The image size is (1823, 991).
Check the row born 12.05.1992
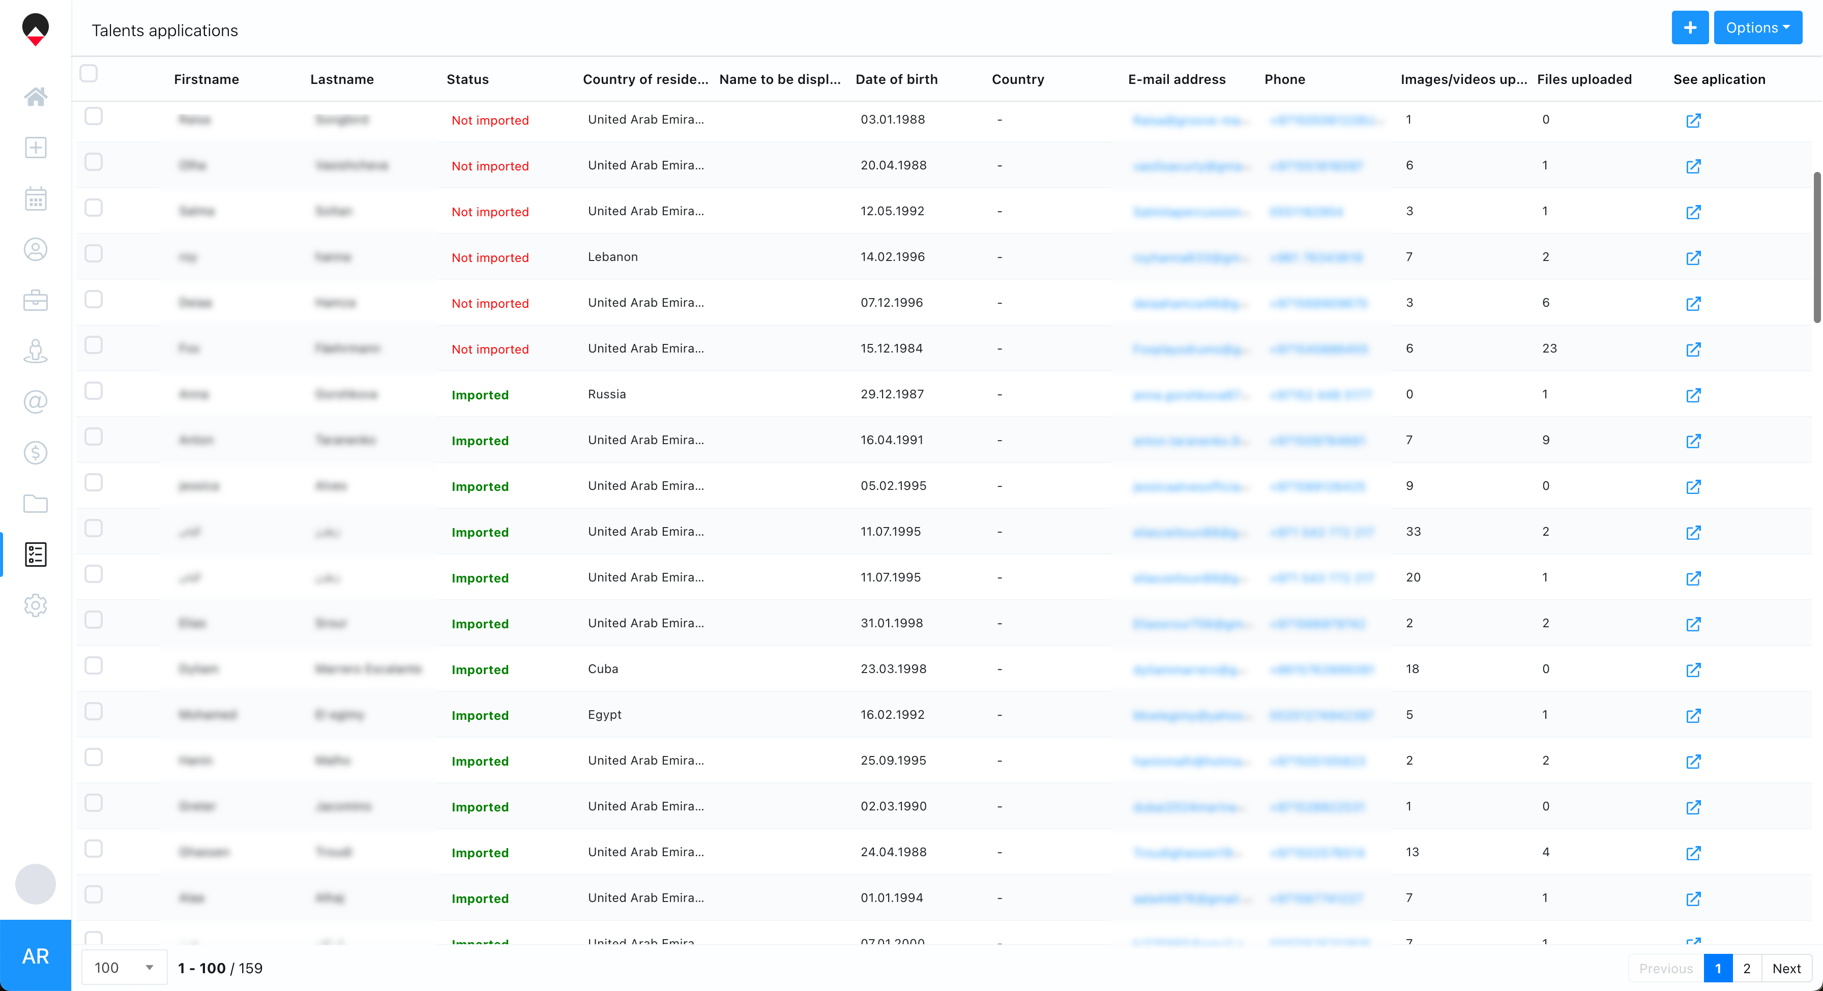click(x=94, y=208)
